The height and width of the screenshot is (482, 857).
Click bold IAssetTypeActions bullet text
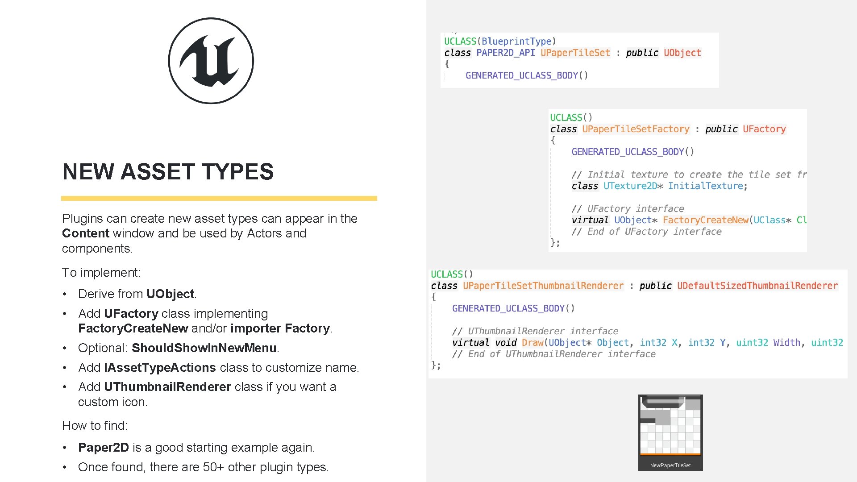click(160, 368)
